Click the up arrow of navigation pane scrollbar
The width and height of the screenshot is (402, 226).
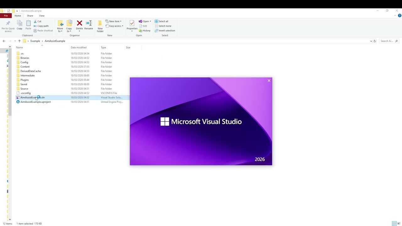(x=10, y=47)
